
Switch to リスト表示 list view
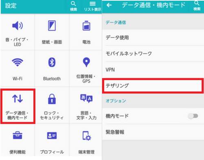[x=93, y=6]
